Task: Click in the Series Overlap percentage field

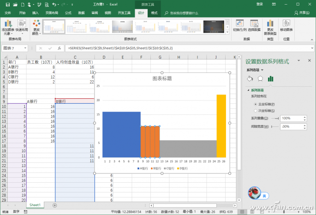Action: [x=292, y=118]
